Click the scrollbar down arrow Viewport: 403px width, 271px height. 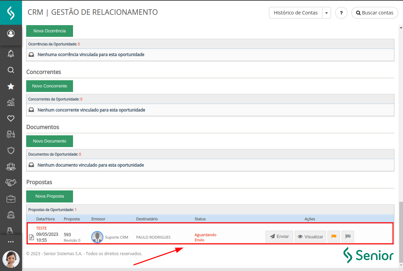[401, 265]
